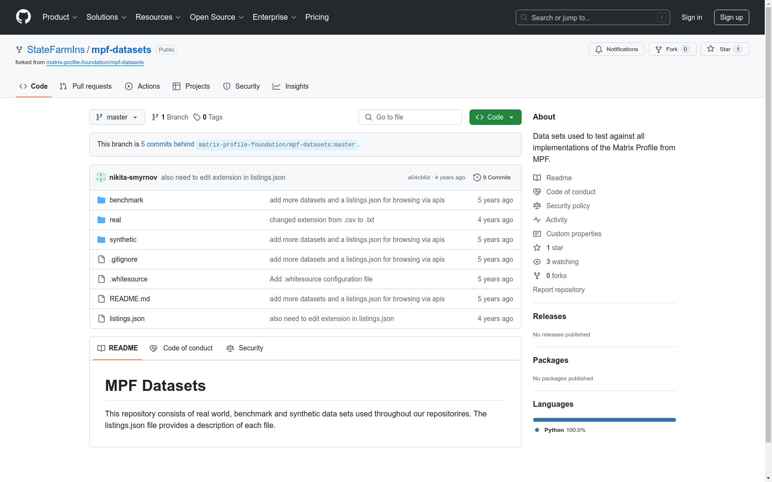Click the listings.json file icon

coord(101,319)
